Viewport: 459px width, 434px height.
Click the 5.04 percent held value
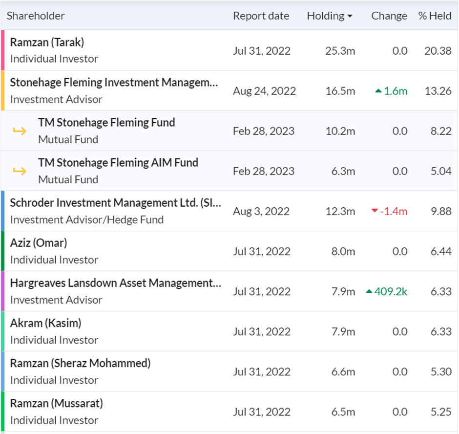point(441,172)
